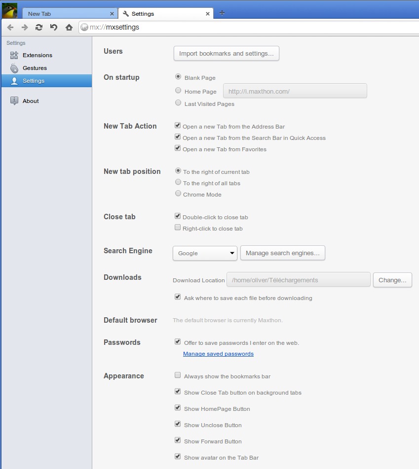Reopen closed tab with the Unclose icon
Screen dimensions: 419x469
point(54,28)
